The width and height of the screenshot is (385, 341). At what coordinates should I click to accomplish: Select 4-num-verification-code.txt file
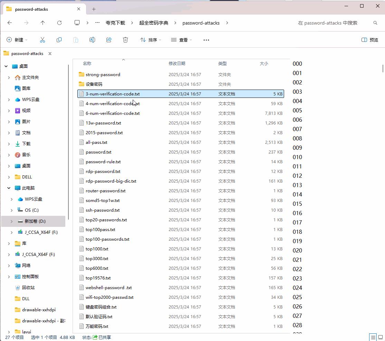(181, 104)
